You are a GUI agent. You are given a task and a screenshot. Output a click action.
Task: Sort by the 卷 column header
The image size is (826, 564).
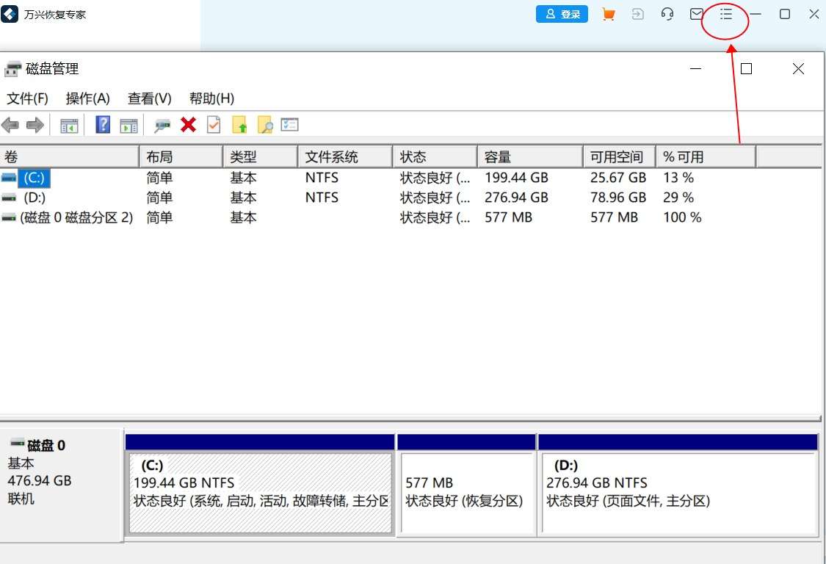coord(69,157)
